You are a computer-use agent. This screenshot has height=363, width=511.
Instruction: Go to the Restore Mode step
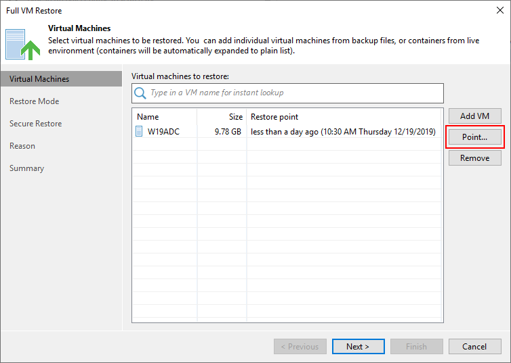tap(35, 101)
